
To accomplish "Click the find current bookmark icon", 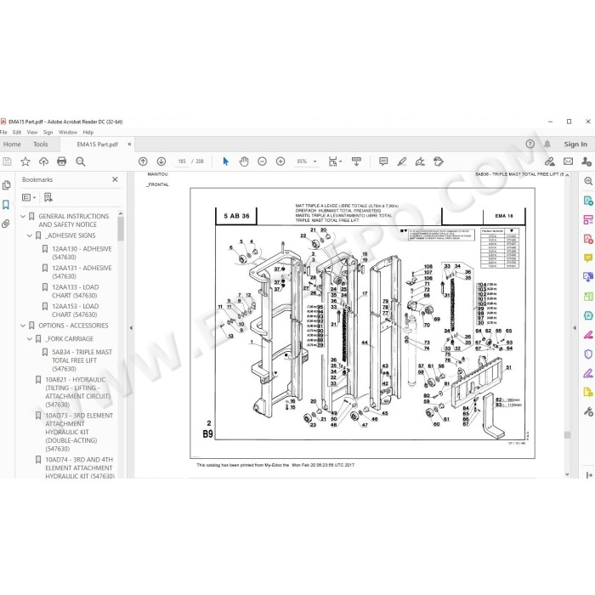I will pyautogui.click(x=48, y=197).
